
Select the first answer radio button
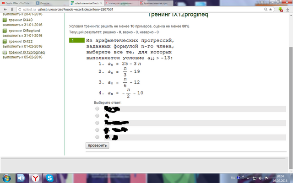point(97,108)
